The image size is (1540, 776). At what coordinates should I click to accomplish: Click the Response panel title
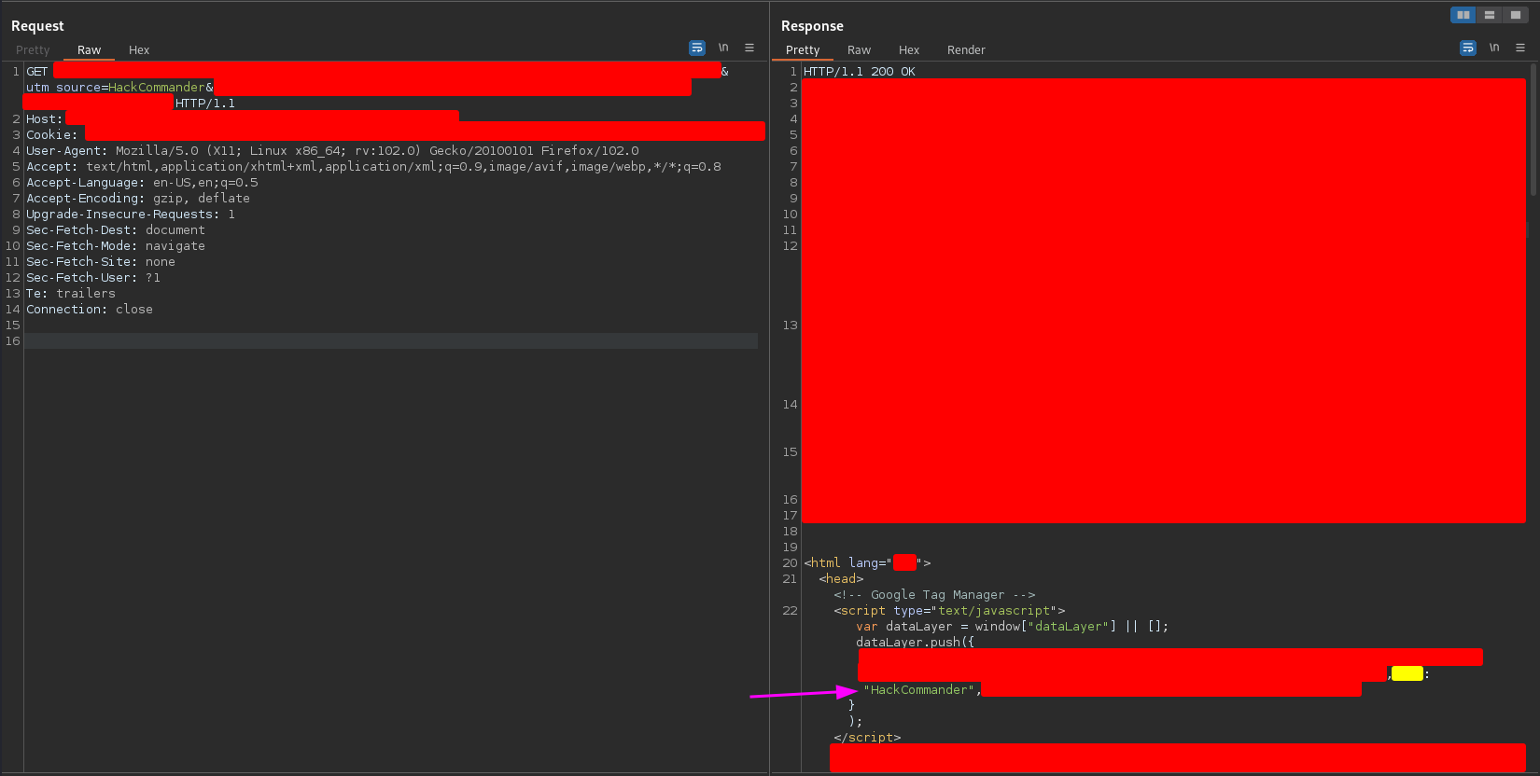click(812, 26)
